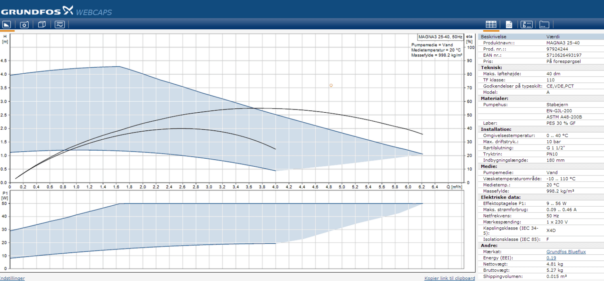Image resolution: width=604 pixels, height=281 pixels.
Task: Click the Teknisk section header
Action: tap(491, 68)
